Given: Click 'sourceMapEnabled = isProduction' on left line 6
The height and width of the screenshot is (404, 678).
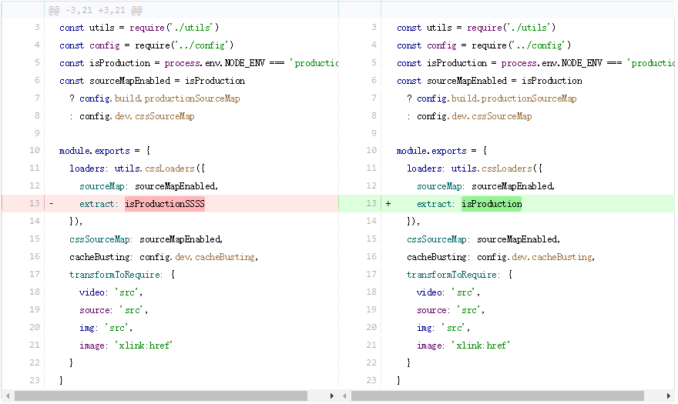Looking at the screenshot, I should pyautogui.click(x=167, y=81).
